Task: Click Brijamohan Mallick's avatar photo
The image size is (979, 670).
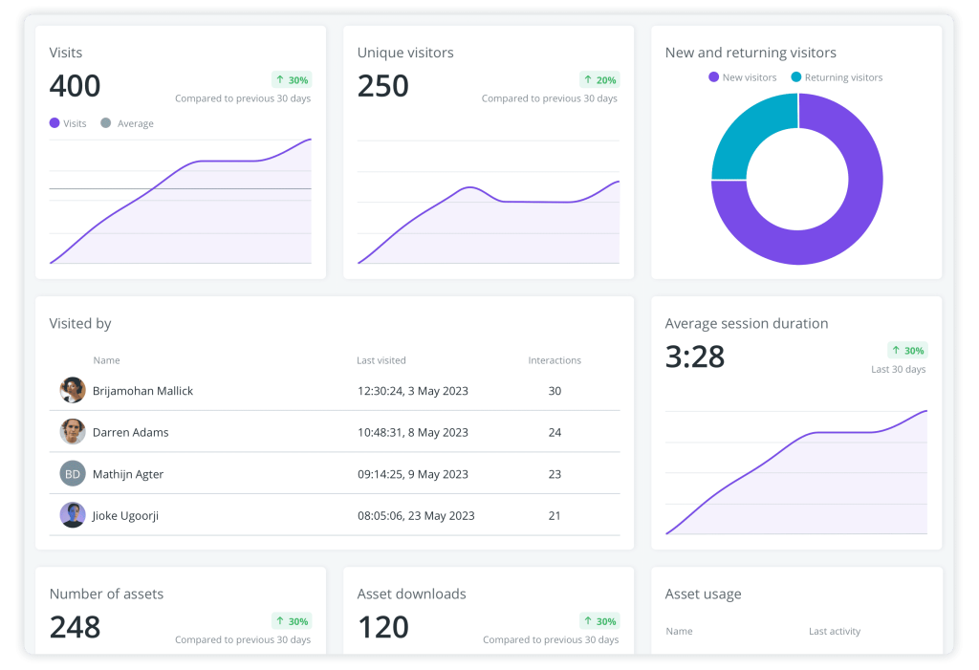Action: (73, 390)
